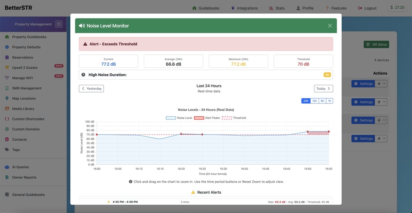Screen dimensions: 412x213
Task: Select the 1h time range tab
Action: [329, 101]
